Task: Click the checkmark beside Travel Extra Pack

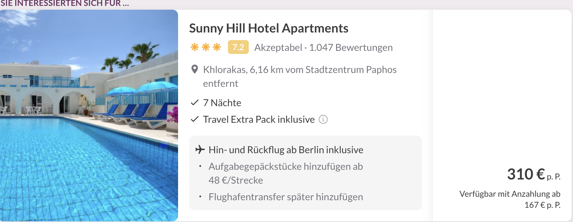Action: coord(195,119)
